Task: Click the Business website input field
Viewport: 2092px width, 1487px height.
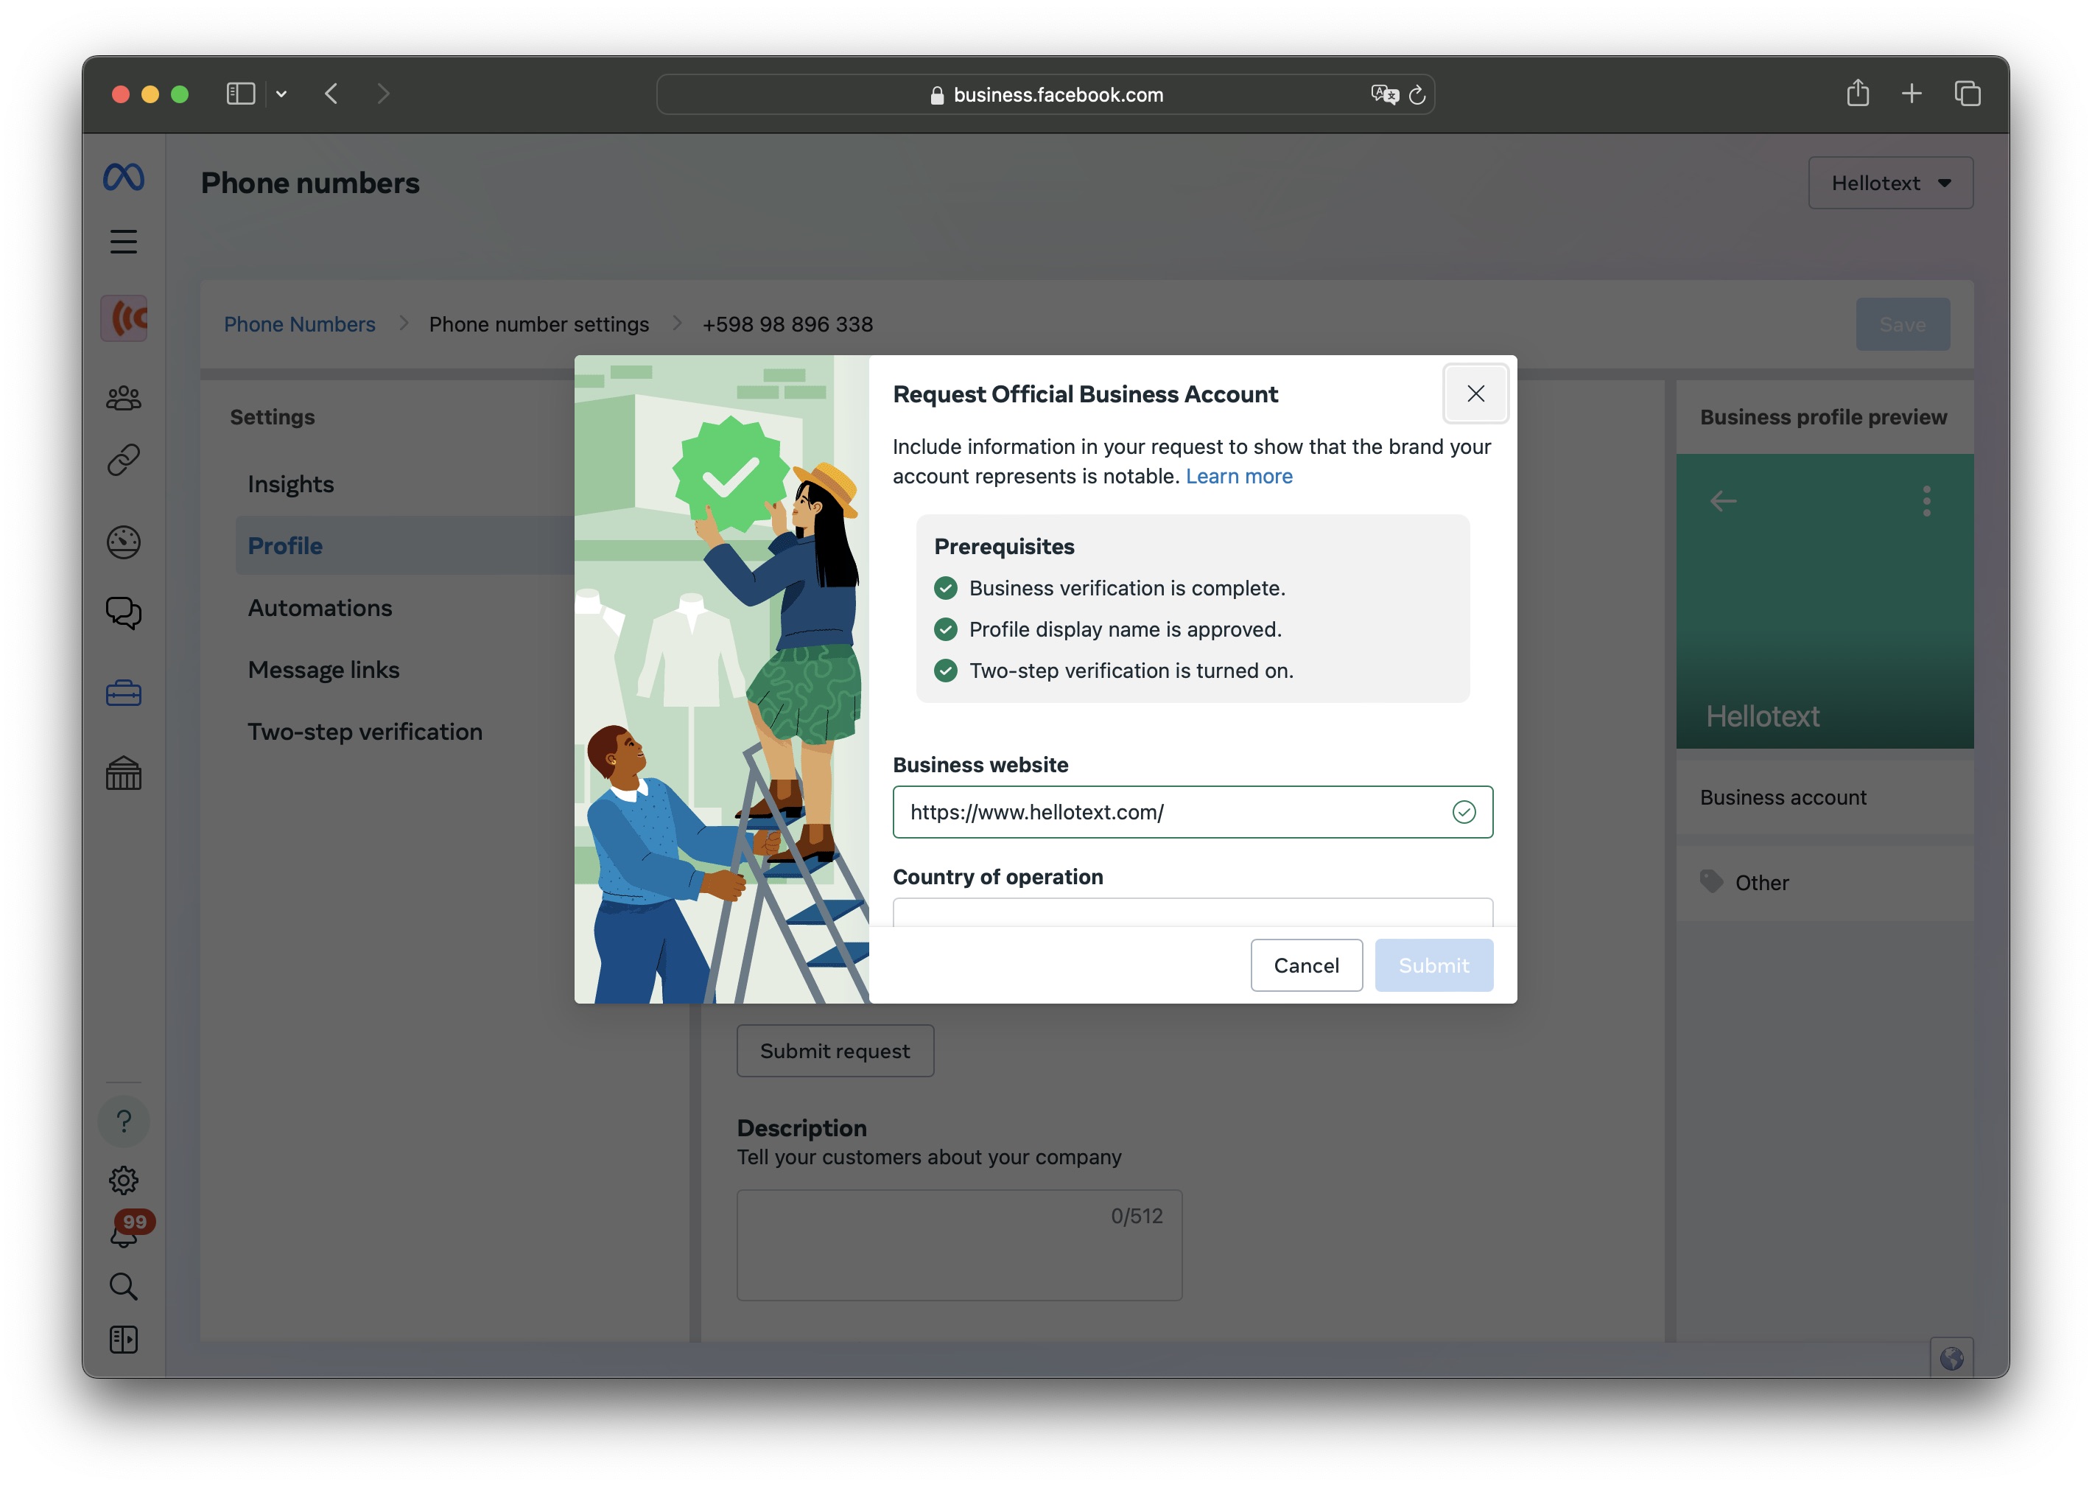Action: click(x=1193, y=811)
